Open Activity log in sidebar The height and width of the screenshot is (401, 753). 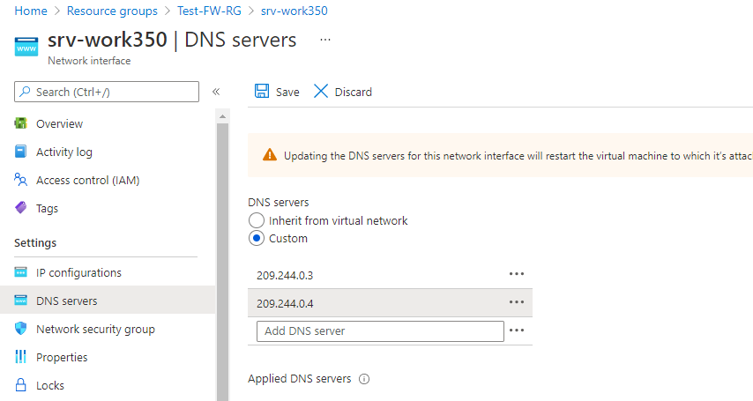point(63,152)
